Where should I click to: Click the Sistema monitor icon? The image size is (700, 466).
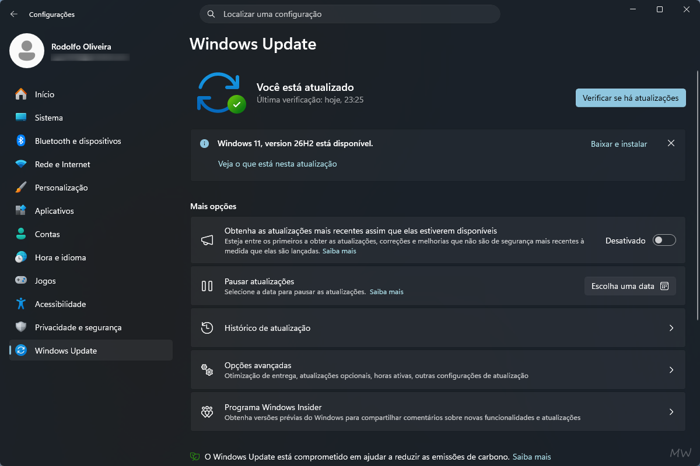tap(21, 118)
